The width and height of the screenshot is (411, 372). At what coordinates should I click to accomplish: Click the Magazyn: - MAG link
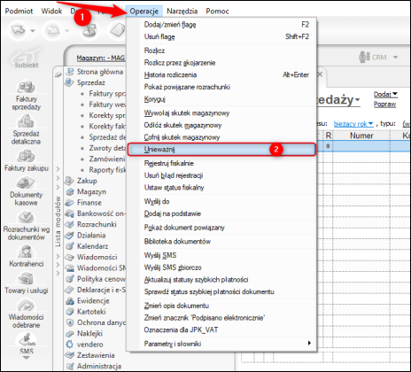[x=101, y=58]
